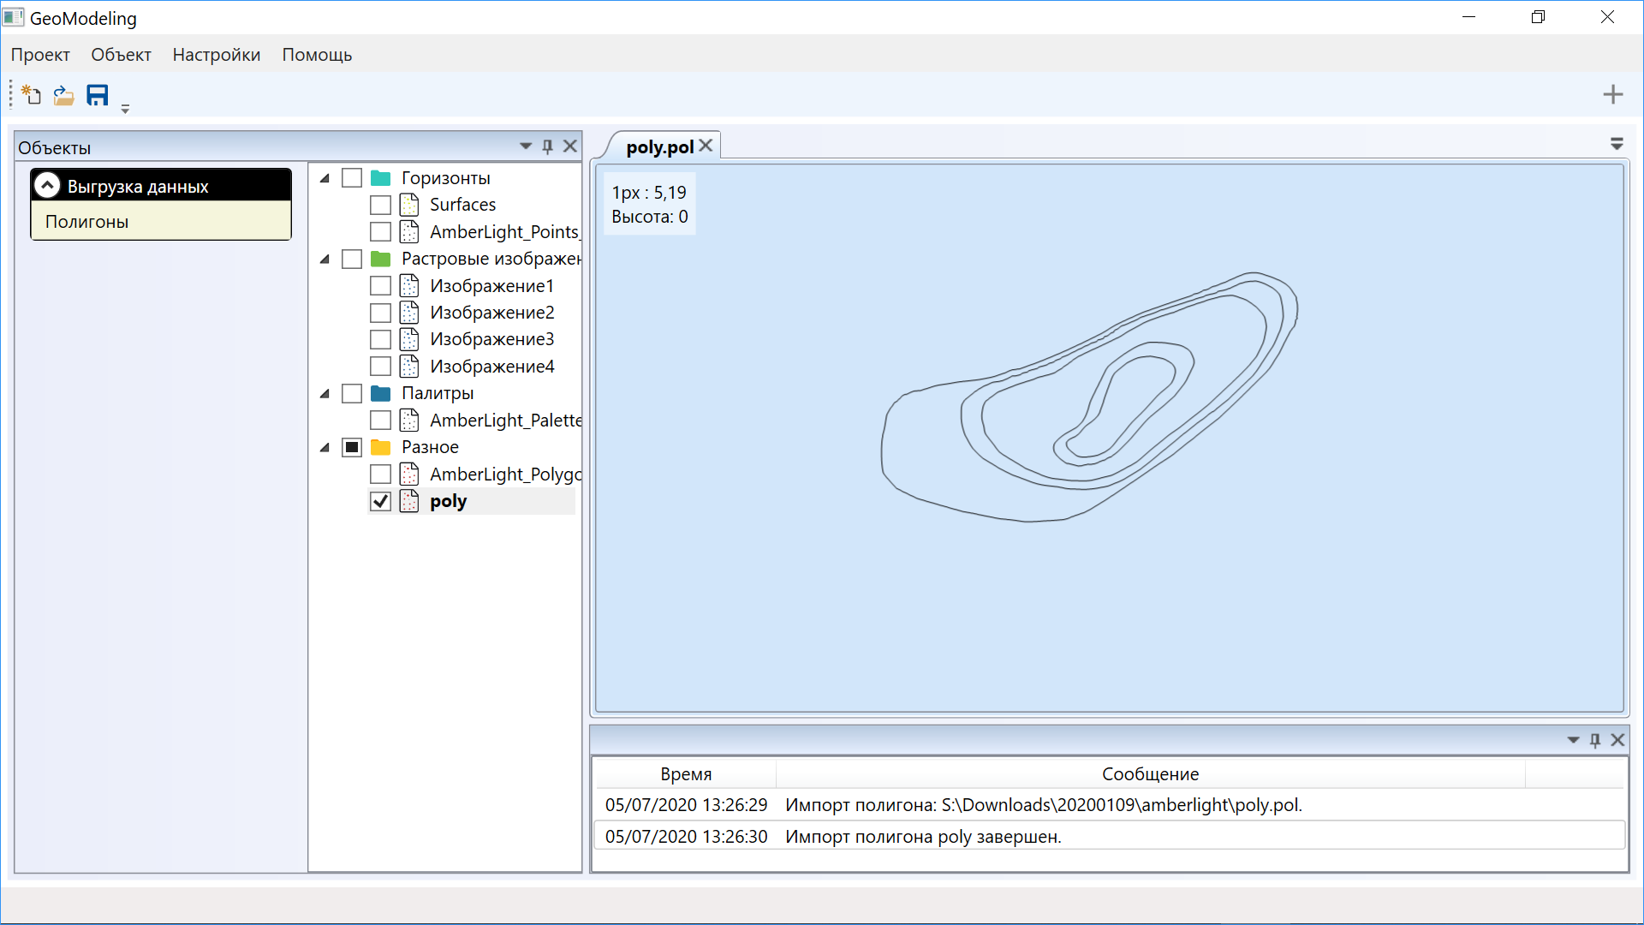Click the Полигоны item

tap(87, 222)
